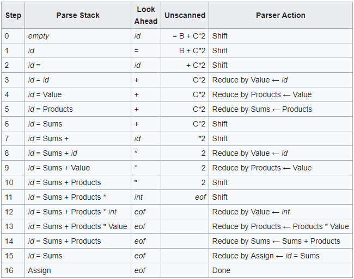Click the "empty" parse stack cell
This screenshot has width=354, height=279.
pos(39,36)
